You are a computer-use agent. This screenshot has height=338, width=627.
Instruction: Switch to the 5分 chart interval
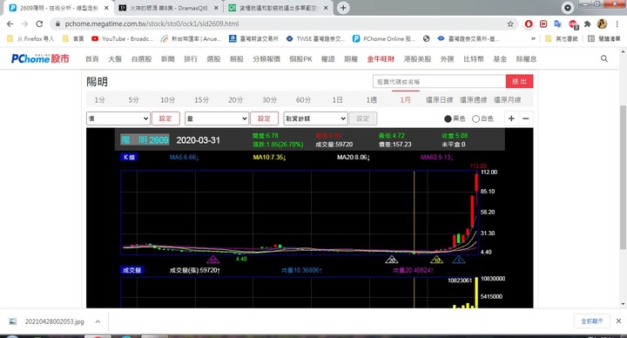[133, 100]
